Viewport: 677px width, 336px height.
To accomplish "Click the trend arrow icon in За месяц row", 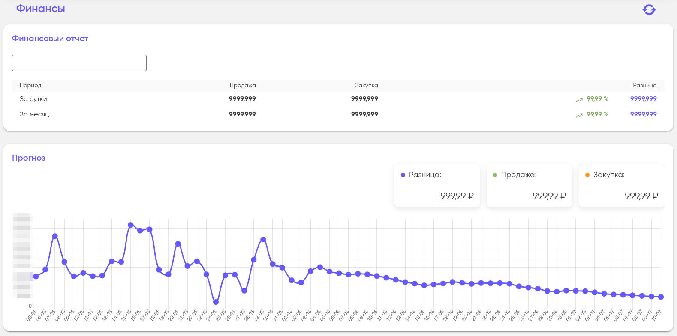I will point(579,115).
